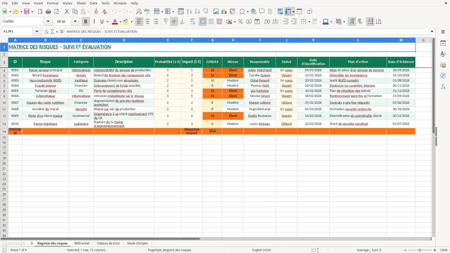The width and height of the screenshot is (450, 253).
Task: Open the Sum function dropdown arrow
Action: (57, 32)
